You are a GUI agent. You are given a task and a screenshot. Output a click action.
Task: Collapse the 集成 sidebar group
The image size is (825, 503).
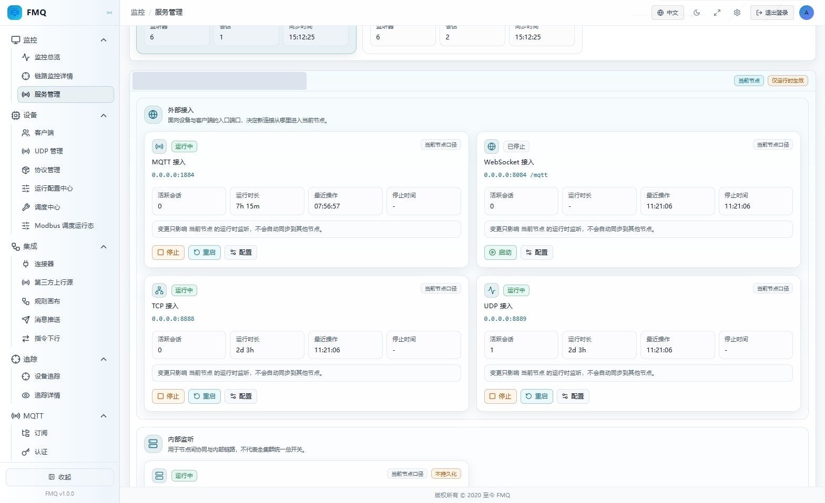[x=104, y=247]
